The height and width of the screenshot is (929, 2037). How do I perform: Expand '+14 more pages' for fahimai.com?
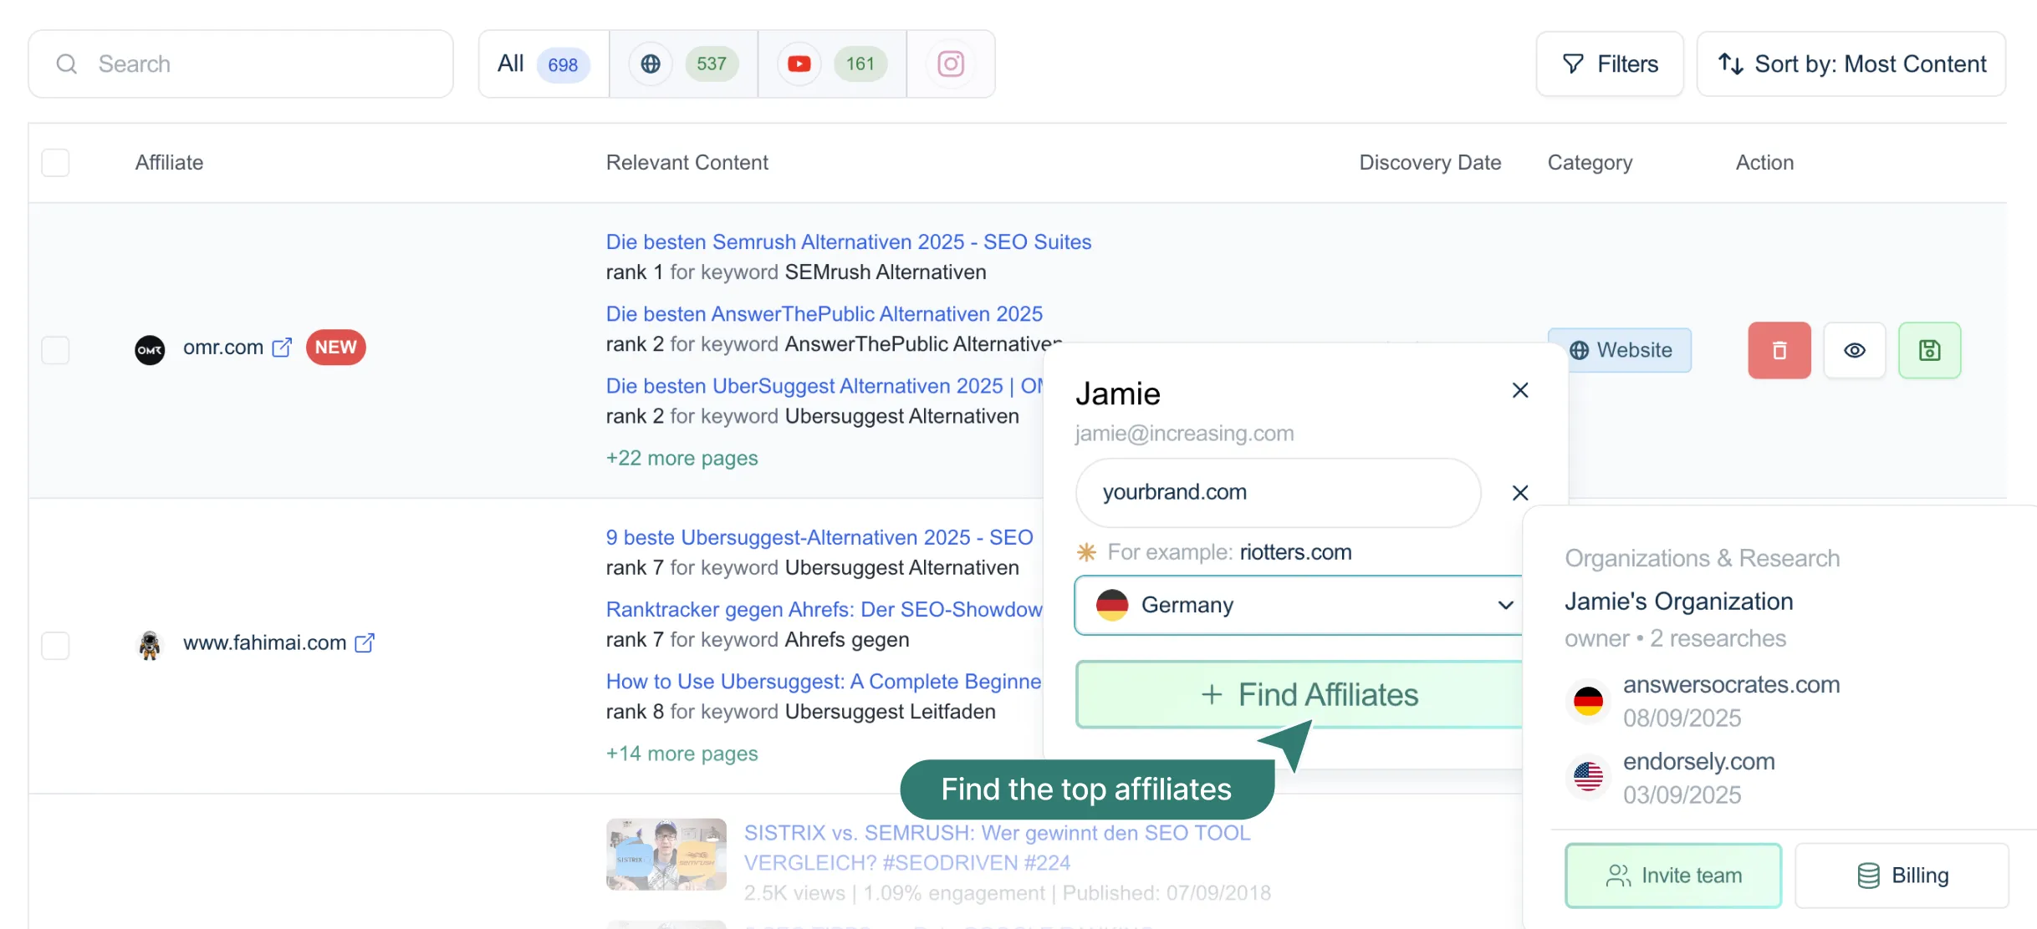pyautogui.click(x=682, y=753)
